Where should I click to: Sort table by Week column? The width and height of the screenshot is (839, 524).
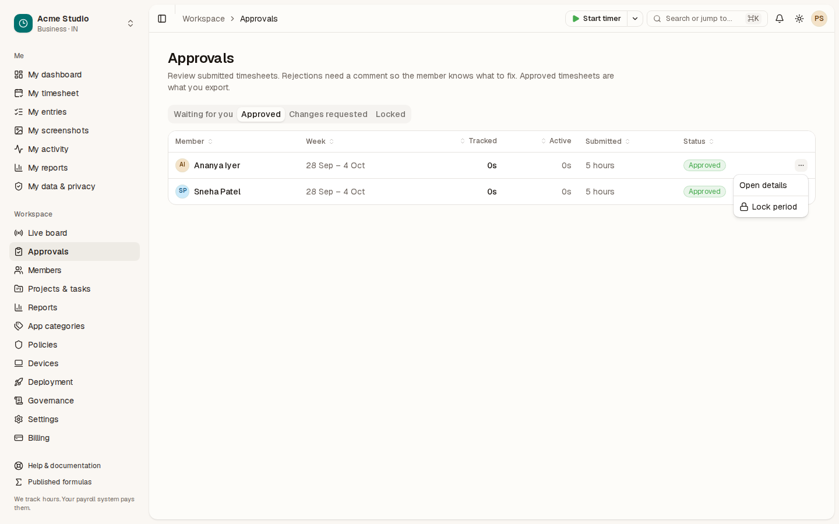click(320, 141)
